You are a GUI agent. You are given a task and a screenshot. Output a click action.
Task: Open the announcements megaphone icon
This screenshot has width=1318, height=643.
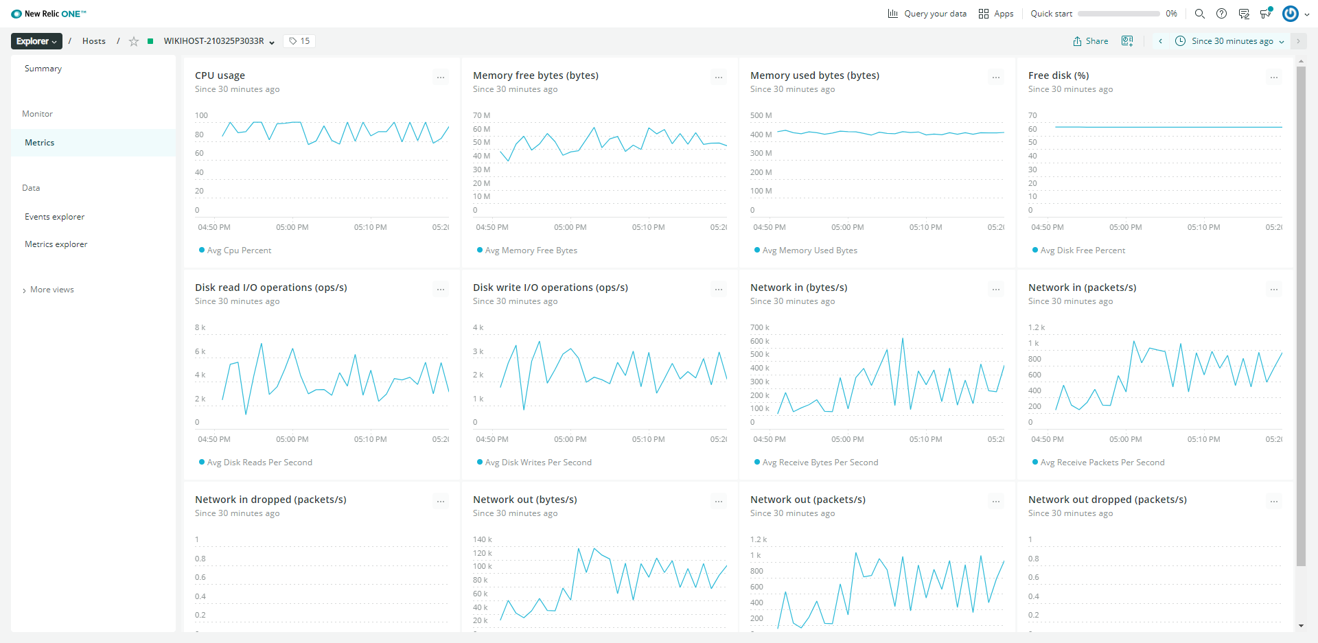[x=1266, y=14]
